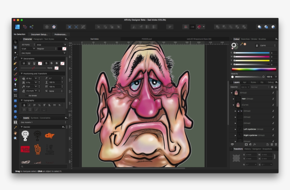This screenshot has width=290, height=190.
Task: Select the Fill gradient tool
Action: click(15, 79)
